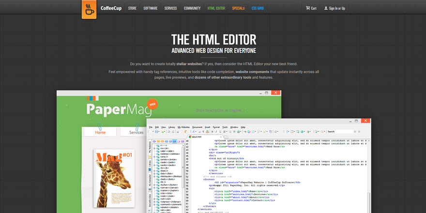This screenshot has width=426, height=213.
Task: Expand the Open folder dropdown arrow
Action: pos(165,132)
